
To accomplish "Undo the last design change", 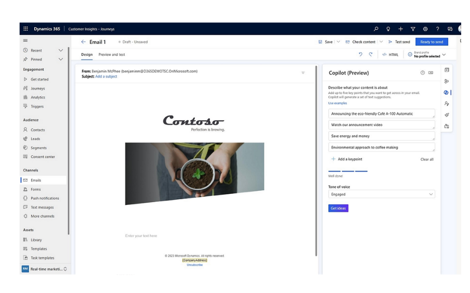I will pos(360,54).
